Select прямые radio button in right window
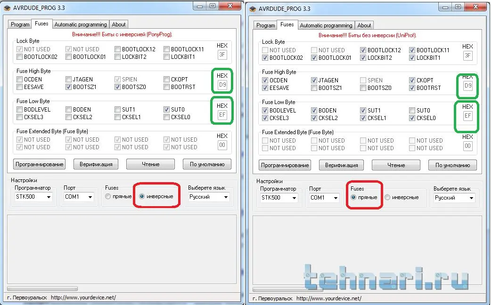 353,197
